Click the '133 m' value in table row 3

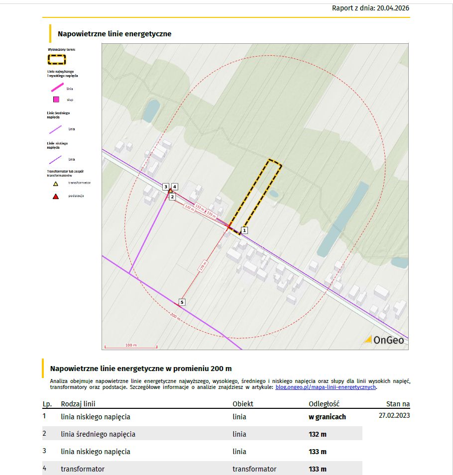(x=318, y=452)
